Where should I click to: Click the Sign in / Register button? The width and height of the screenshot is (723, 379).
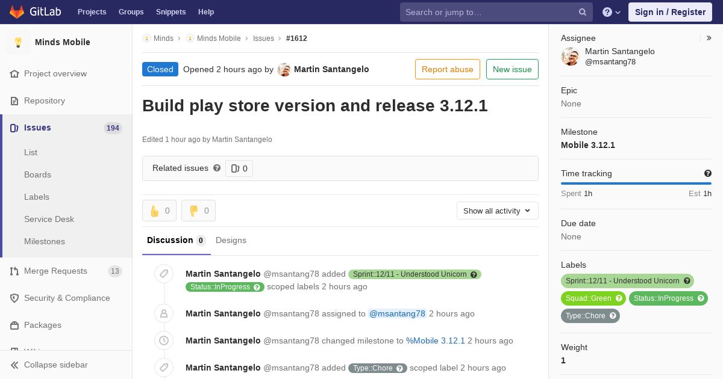pyautogui.click(x=670, y=12)
